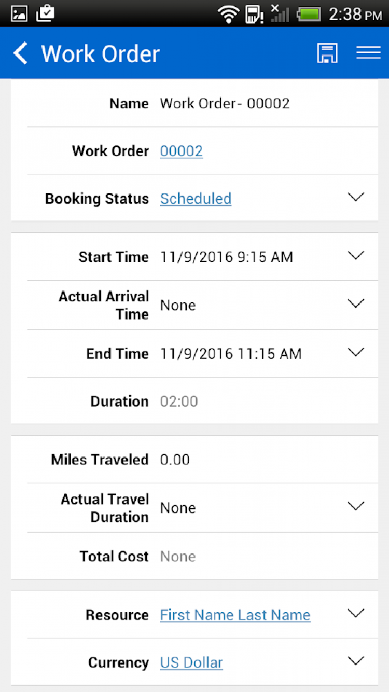This screenshot has width=389, height=692.
Task: Tap the Wi-Fi status icon
Action: click(x=228, y=14)
